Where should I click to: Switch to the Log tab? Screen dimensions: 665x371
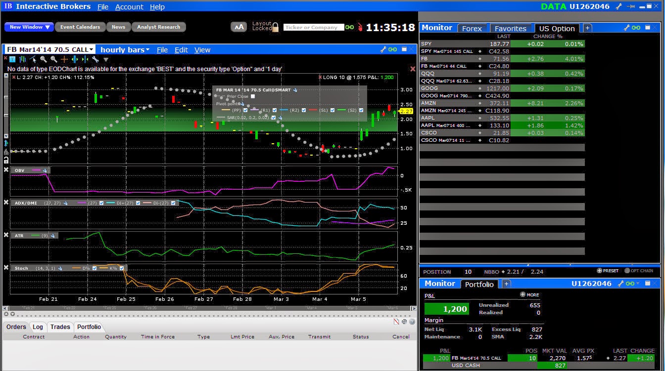tap(38, 327)
